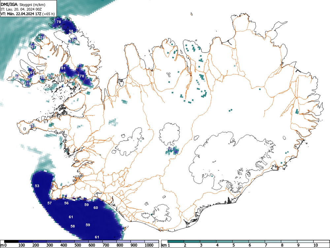Click the palest lavender swatch above 1000
The image size is (330, 248).
[x=151, y=241]
